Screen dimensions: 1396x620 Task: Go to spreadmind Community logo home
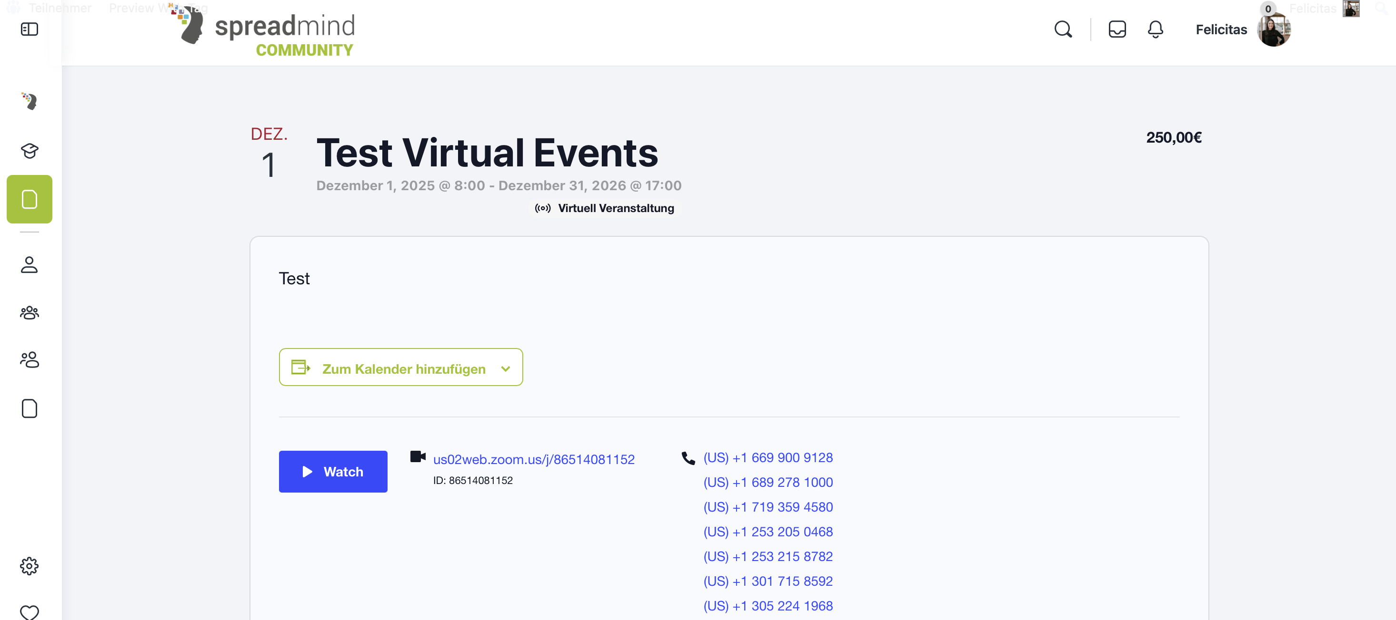point(262,31)
